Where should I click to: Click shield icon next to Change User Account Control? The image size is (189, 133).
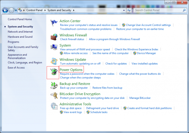pyautogui.click(x=123, y=25)
